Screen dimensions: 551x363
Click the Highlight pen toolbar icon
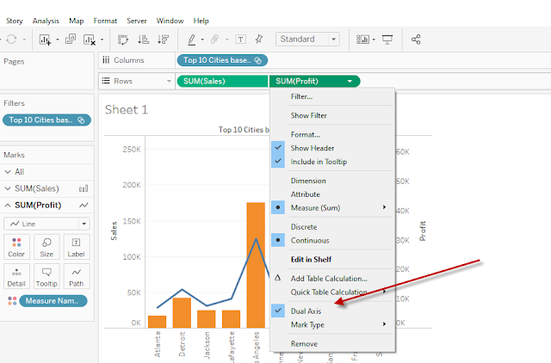[x=191, y=40]
